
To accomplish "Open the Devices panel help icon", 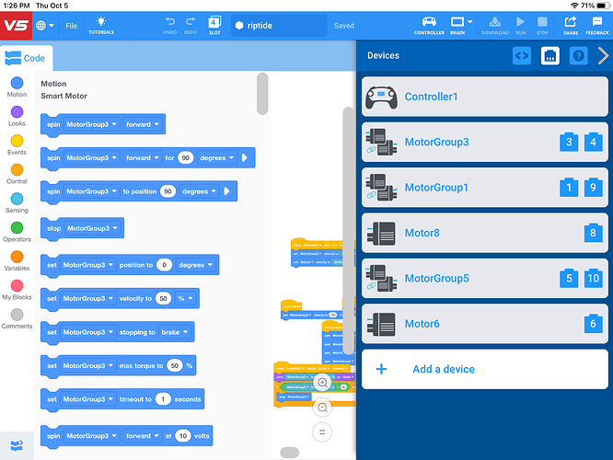I will (x=578, y=56).
